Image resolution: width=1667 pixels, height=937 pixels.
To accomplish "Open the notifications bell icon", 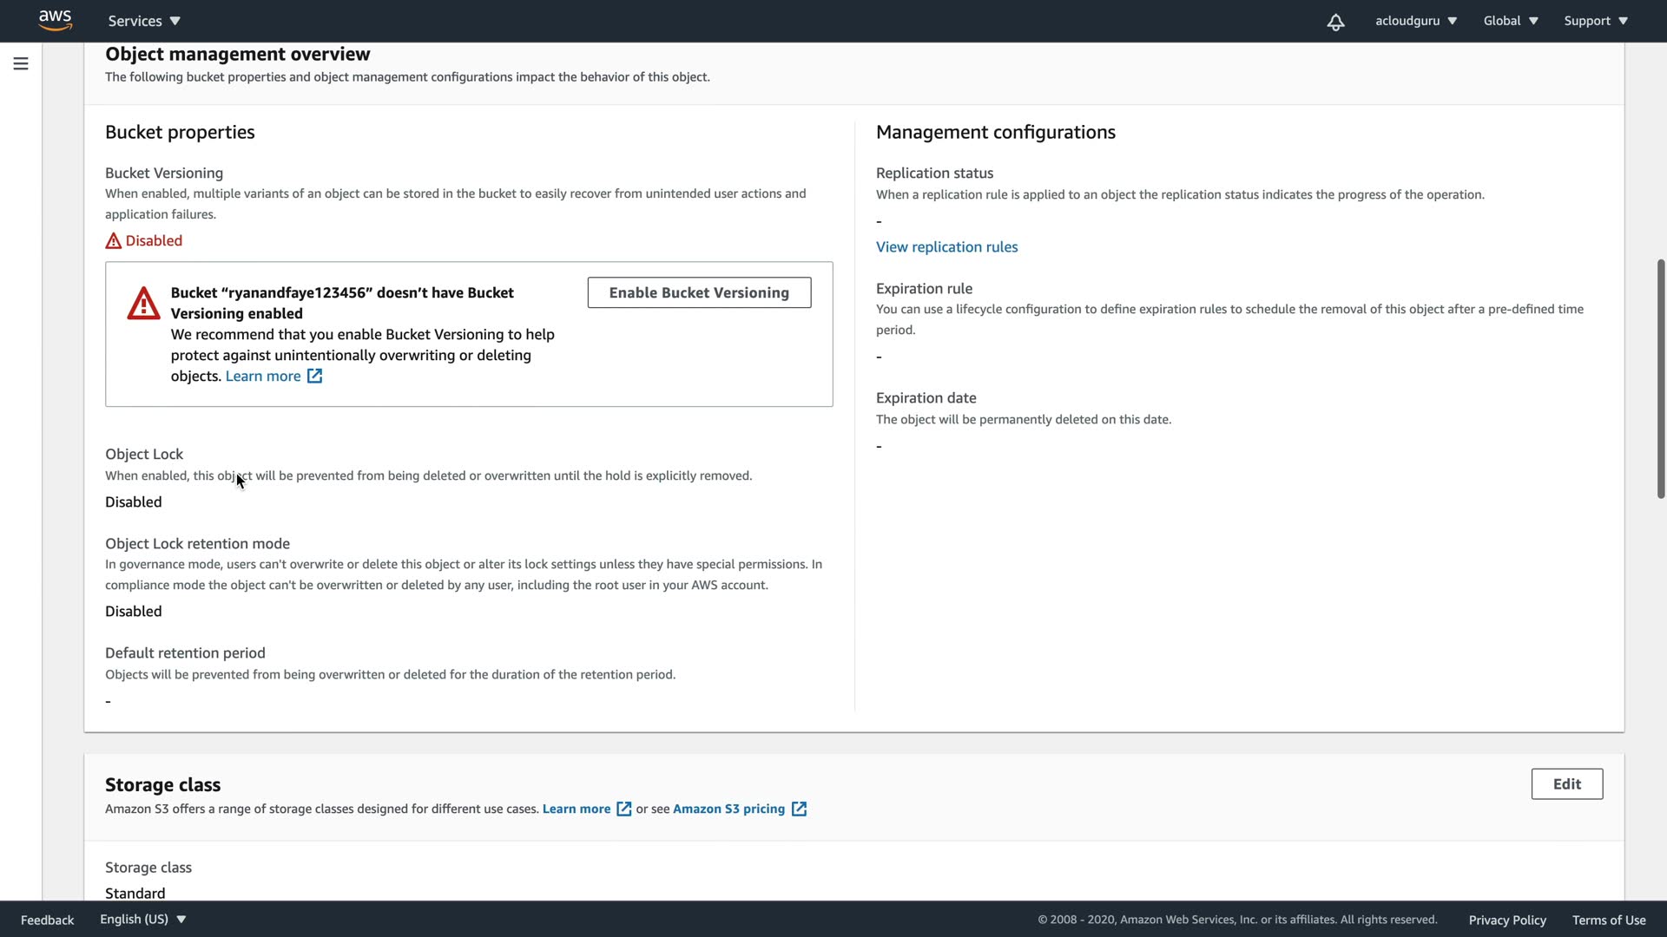I will [1335, 22].
